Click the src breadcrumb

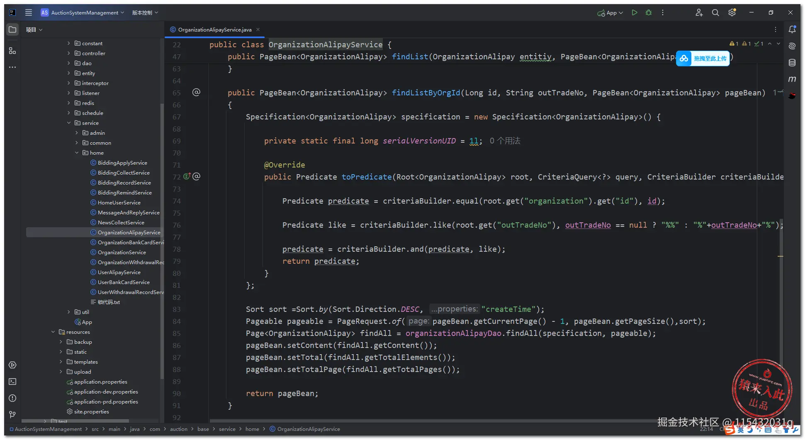click(x=95, y=429)
